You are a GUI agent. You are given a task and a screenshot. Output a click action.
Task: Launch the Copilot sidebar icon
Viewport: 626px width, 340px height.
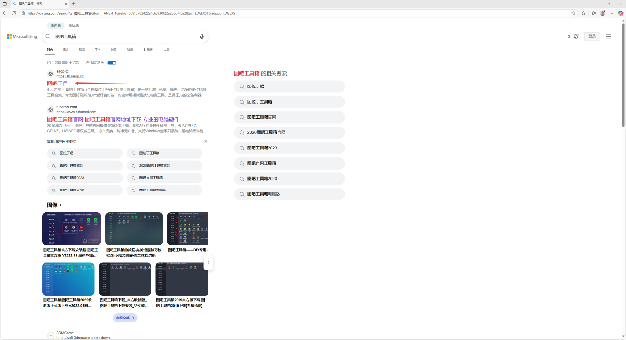(621, 13)
